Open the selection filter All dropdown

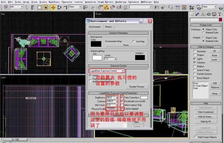[x=22, y=7]
